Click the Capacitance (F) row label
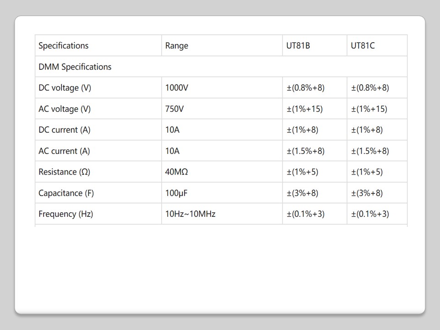 66,193
